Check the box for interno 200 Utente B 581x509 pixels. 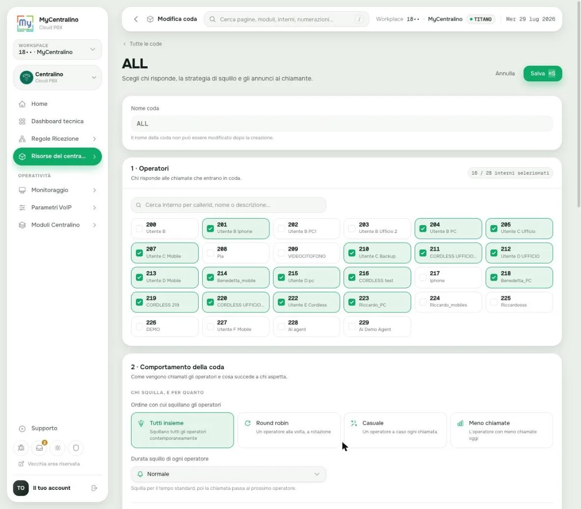tap(139, 229)
